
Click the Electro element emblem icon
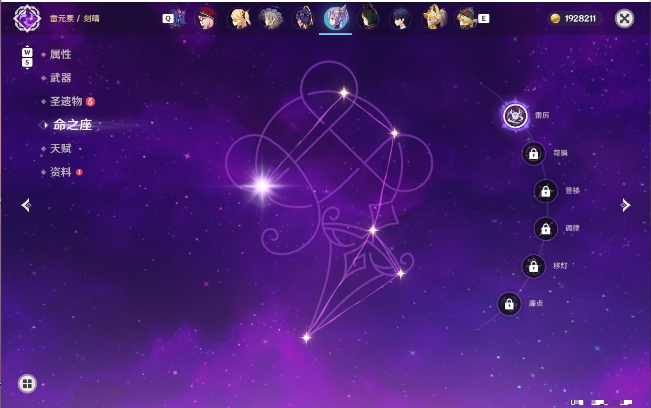pos(27,18)
